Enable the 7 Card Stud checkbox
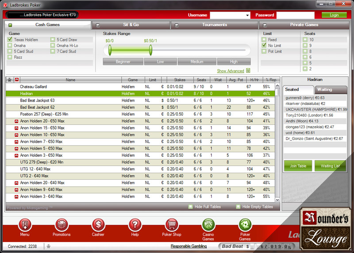This screenshot has height=253, width=354. coord(53,51)
